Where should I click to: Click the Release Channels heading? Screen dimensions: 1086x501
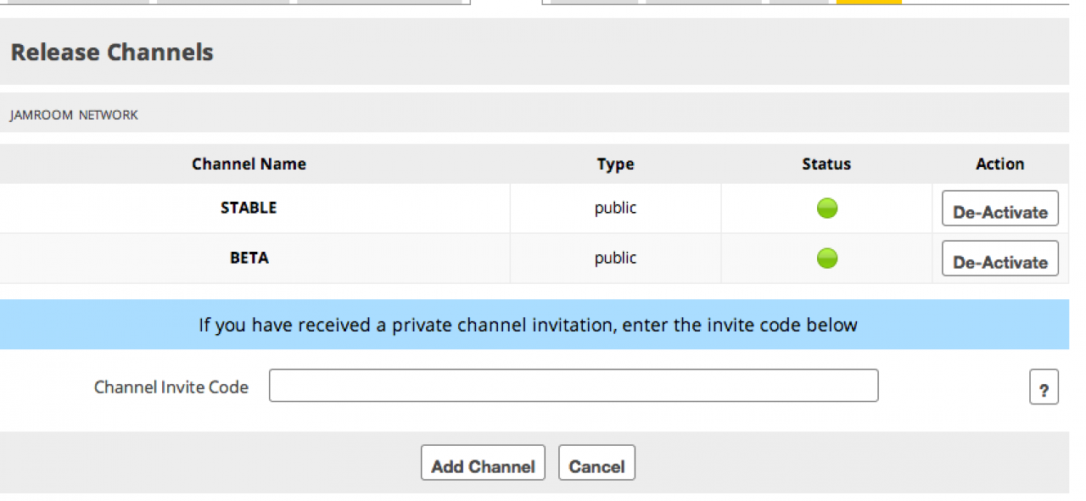[x=112, y=53]
